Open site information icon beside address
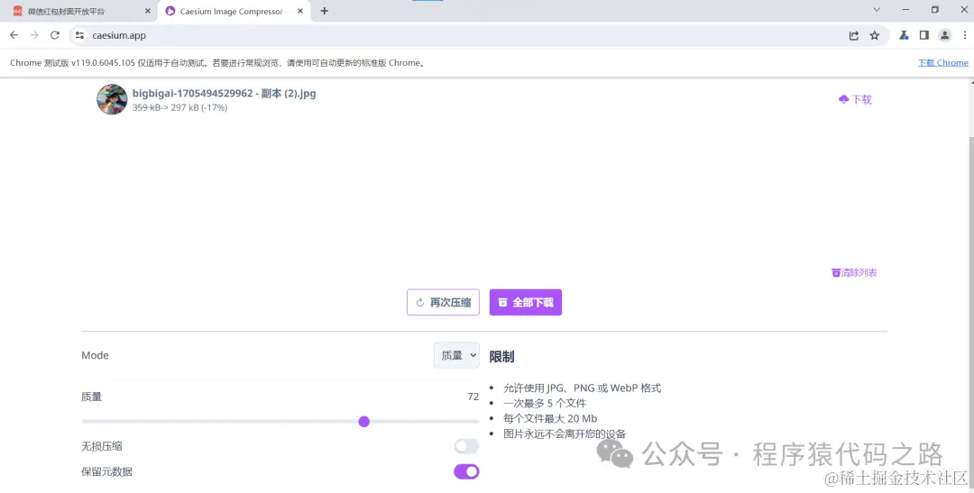The height and width of the screenshot is (493, 974). 79,35
